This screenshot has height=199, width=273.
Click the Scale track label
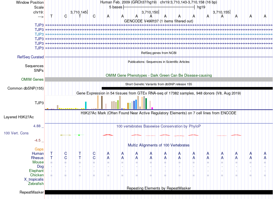click(39, 7)
